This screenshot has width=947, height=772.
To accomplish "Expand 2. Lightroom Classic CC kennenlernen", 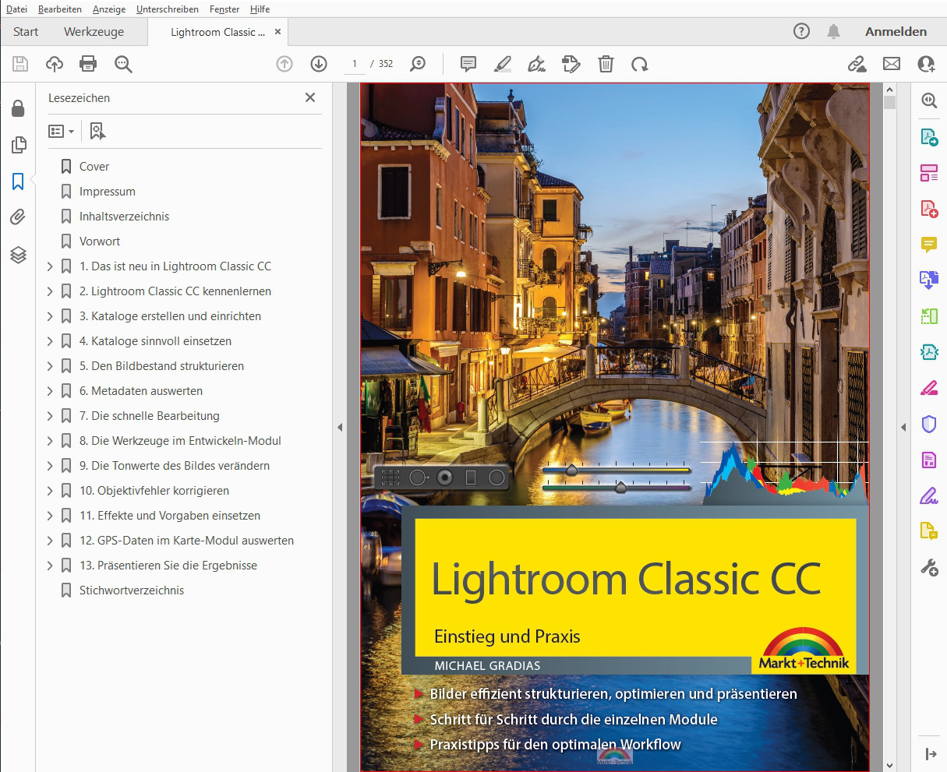I will [50, 291].
